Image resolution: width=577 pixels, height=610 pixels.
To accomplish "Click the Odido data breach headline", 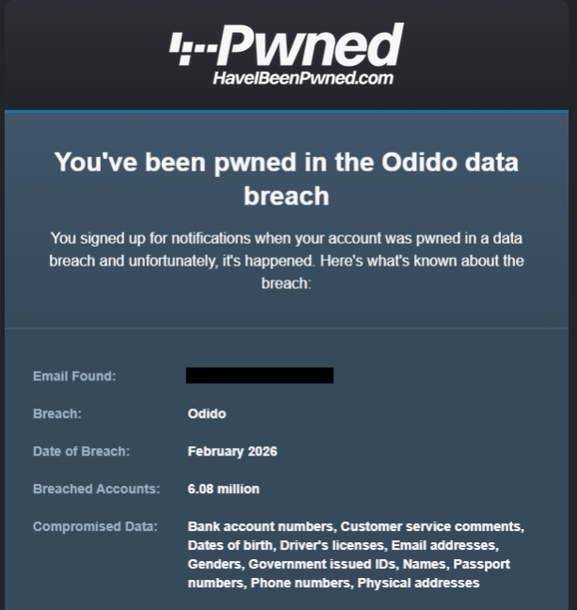I will click(286, 178).
